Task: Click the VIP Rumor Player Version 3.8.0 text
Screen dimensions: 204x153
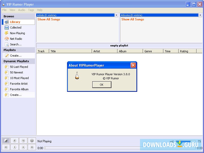Action: coord(111,74)
